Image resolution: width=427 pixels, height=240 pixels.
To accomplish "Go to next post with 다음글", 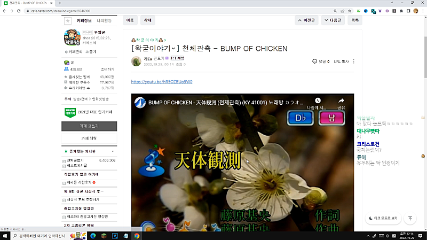I will 333,20.
